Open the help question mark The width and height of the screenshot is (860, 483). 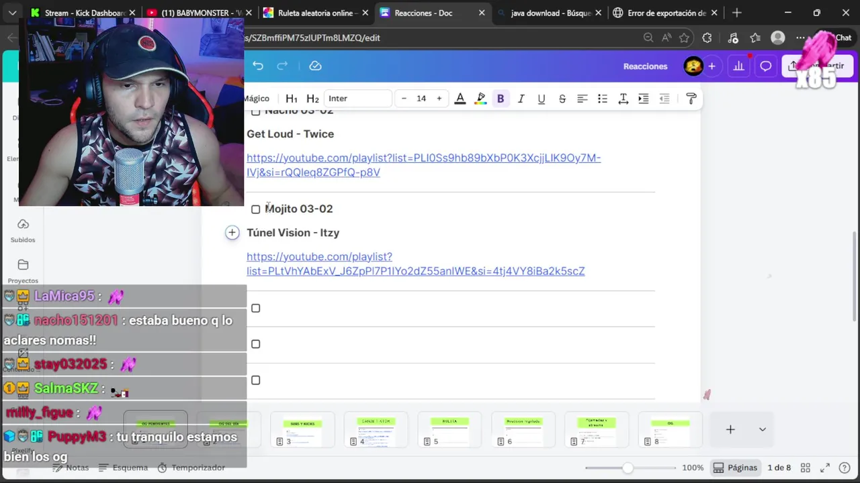[x=845, y=468]
